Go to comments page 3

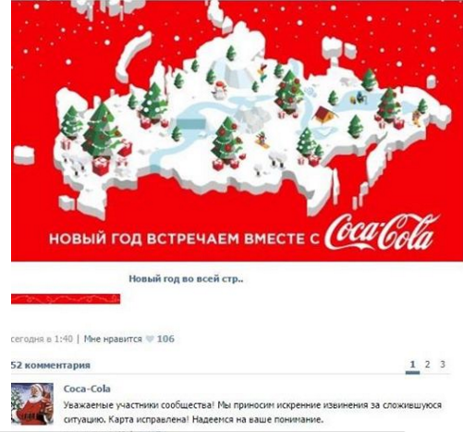(x=443, y=364)
